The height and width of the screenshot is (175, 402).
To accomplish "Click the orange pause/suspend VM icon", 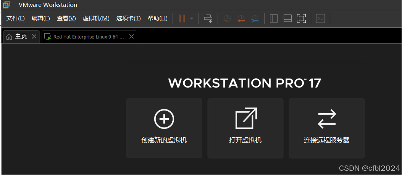I will point(182,18).
